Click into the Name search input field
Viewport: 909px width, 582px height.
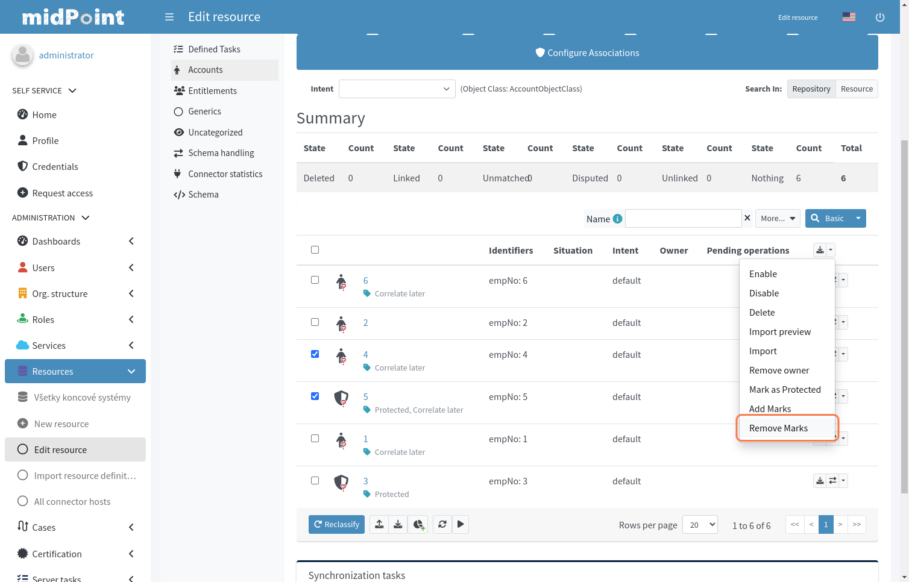click(683, 219)
